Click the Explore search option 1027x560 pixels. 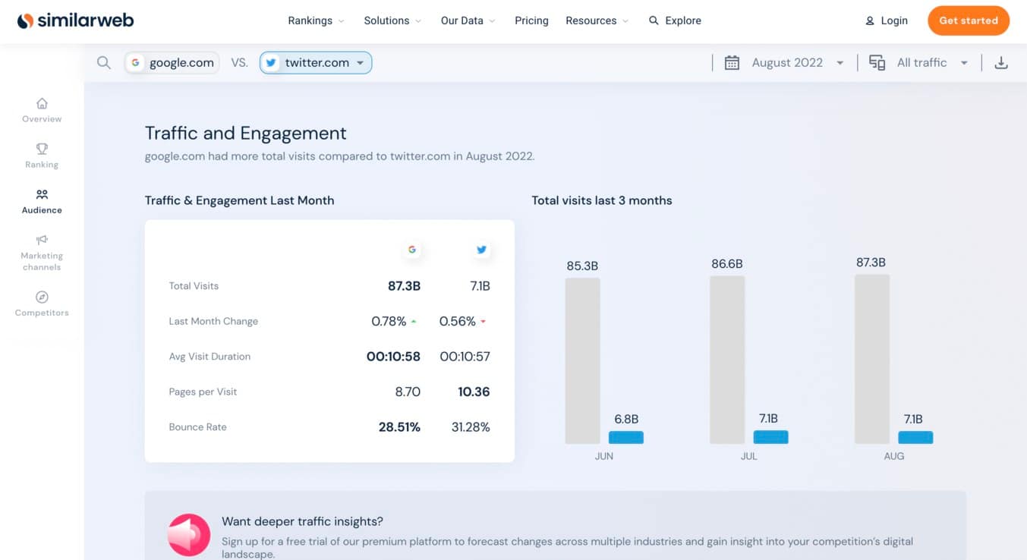pyautogui.click(x=675, y=20)
